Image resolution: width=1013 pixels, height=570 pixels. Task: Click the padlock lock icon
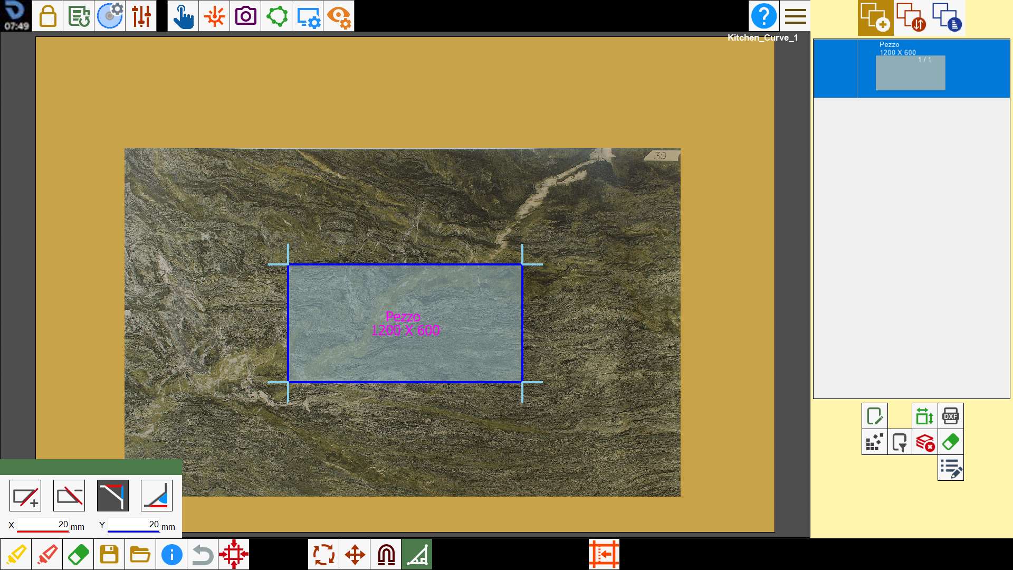(x=47, y=16)
